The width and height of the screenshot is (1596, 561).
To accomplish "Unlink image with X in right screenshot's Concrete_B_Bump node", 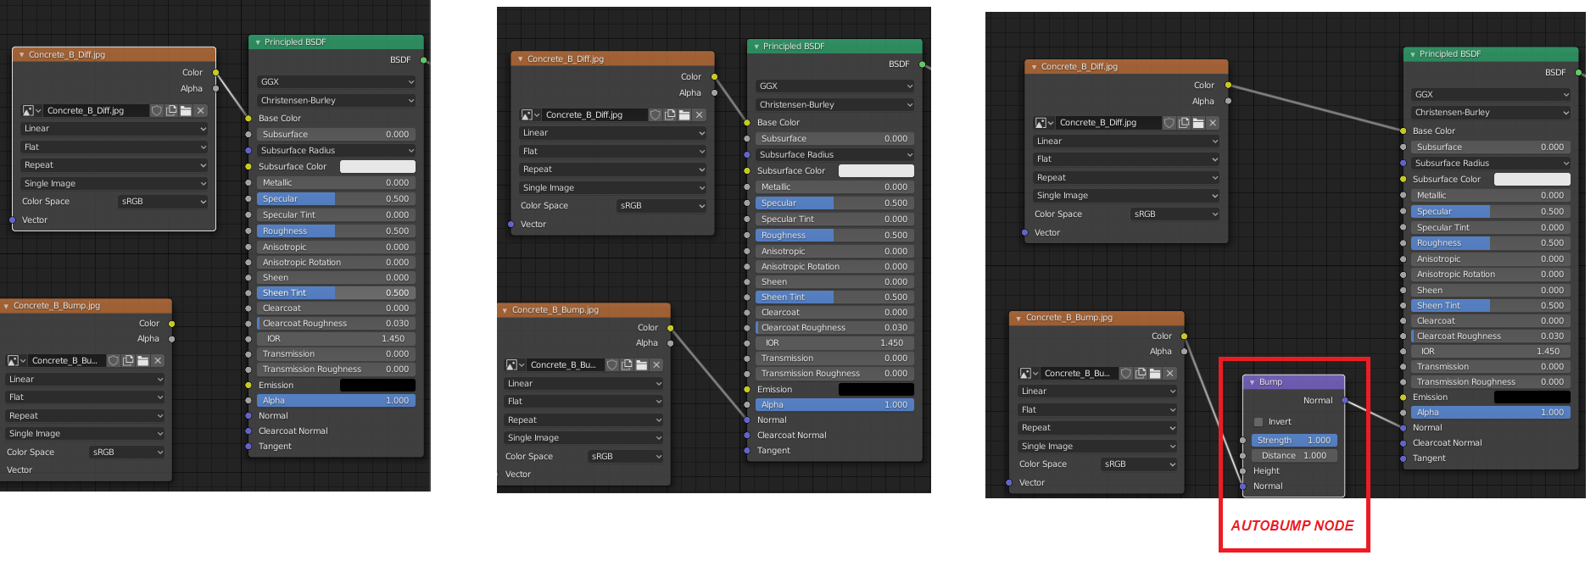I will (1170, 374).
